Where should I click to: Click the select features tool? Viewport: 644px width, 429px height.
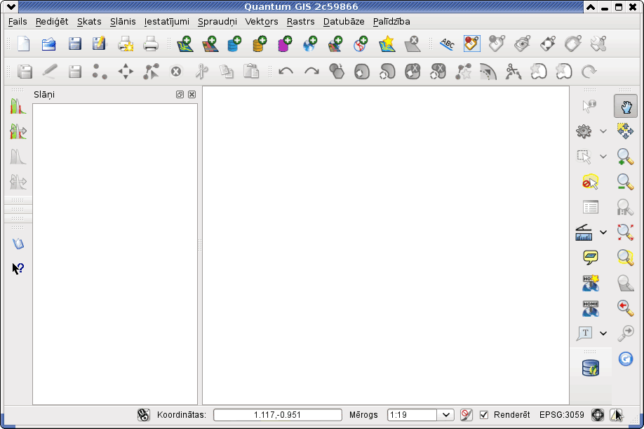point(584,157)
